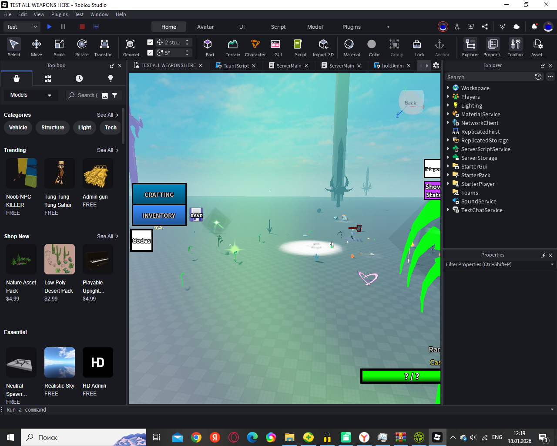Switch to the Model ribbon tab

click(315, 27)
